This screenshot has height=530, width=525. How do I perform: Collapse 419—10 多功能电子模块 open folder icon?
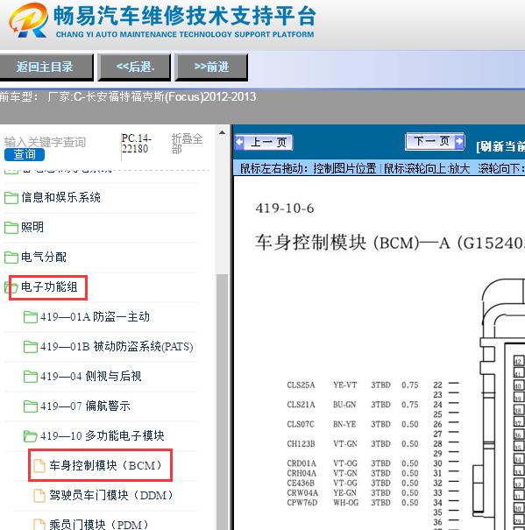[31, 436]
